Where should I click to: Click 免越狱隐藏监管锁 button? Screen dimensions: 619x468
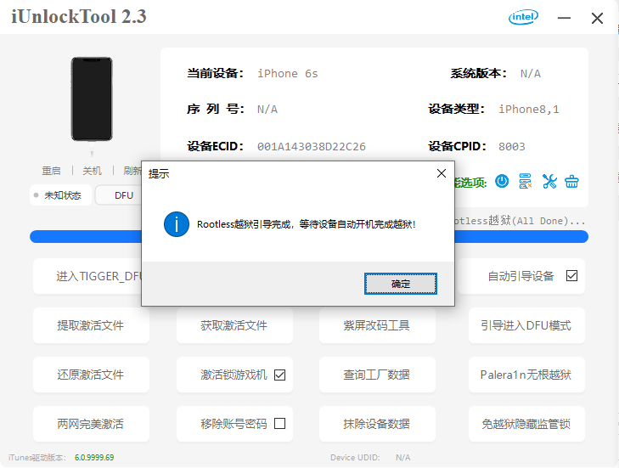526,424
